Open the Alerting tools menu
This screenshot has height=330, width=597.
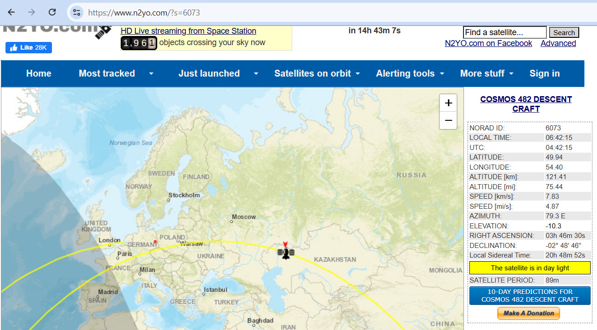405,73
